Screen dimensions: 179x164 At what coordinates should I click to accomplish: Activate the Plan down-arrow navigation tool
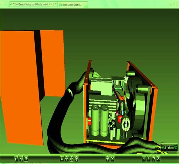[x=62, y=158]
